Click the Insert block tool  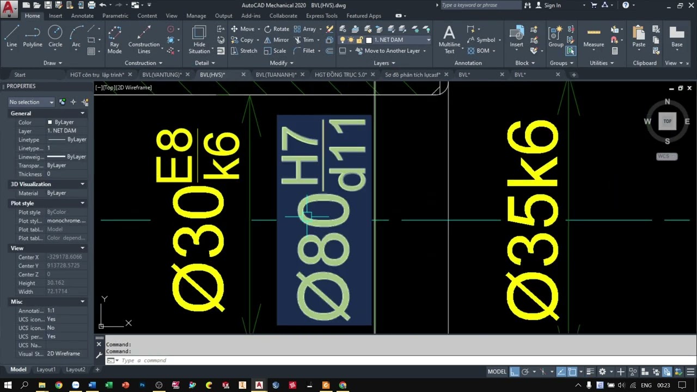[517, 37]
